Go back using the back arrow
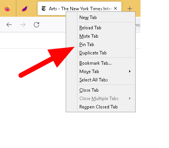The width and height of the screenshot is (169, 148). [x=9, y=25]
